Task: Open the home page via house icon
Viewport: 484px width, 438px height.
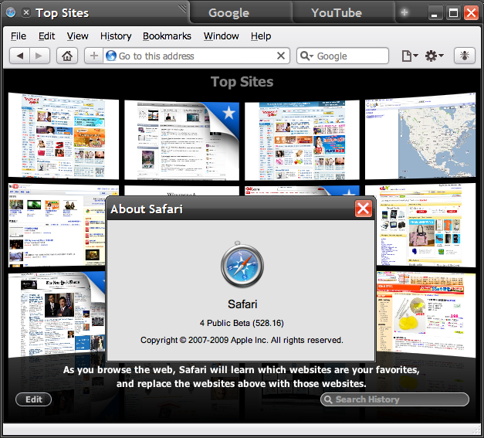Action: (x=67, y=56)
